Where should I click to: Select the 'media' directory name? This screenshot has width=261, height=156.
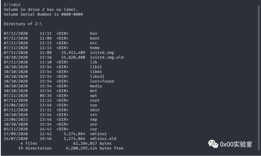[96, 86]
